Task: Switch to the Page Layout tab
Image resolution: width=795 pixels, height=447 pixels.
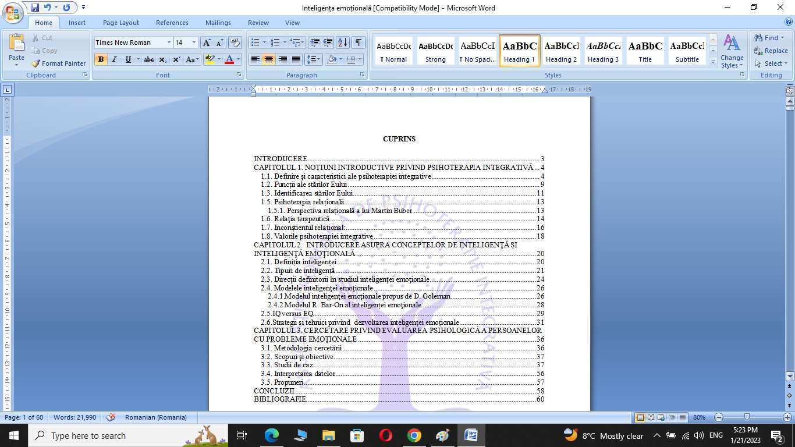Action: click(120, 23)
